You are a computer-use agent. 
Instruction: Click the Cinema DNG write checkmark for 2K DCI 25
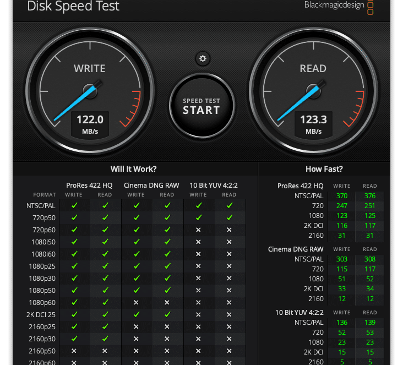click(137, 314)
